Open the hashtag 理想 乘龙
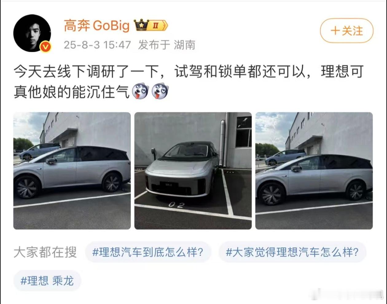Image resolution: width=387 pixels, height=304 pixels. coord(47,281)
